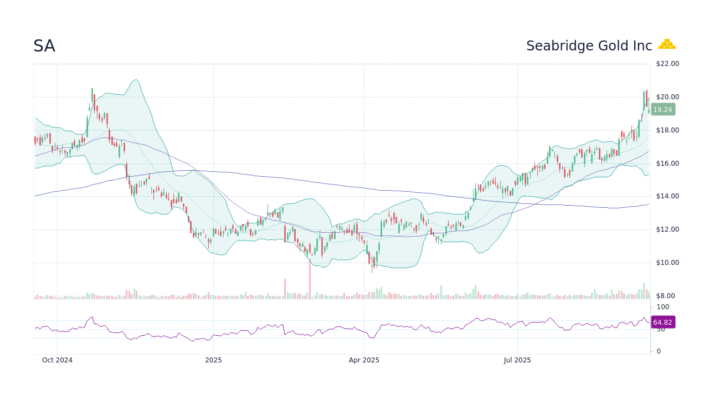The image size is (709, 399).
Task: Click the Oct 2024 date label
Action: (x=57, y=360)
